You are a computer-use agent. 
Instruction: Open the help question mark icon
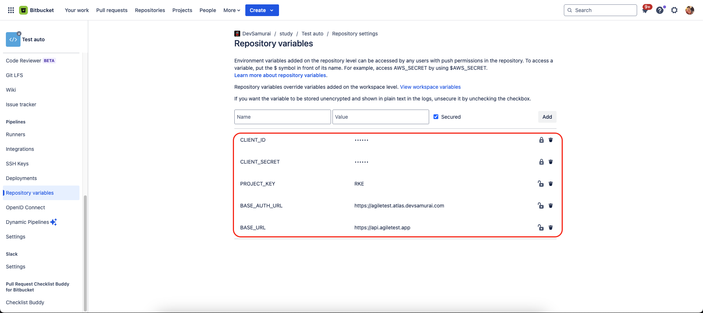point(660,10)
